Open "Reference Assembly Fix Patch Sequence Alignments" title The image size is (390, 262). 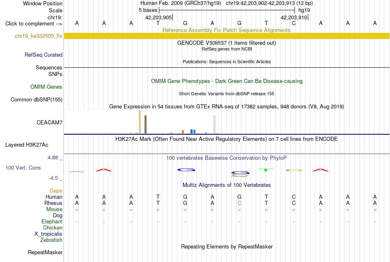226,30
